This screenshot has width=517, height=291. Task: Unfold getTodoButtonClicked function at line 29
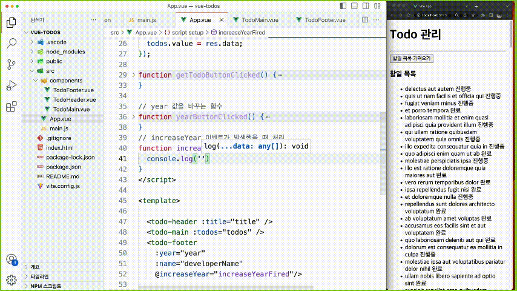(x=134, y=75)
